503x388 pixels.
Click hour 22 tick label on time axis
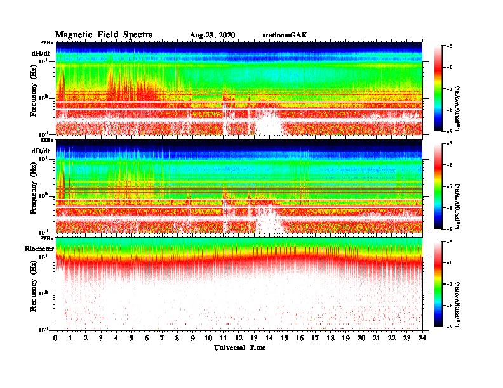pos(392,338)
